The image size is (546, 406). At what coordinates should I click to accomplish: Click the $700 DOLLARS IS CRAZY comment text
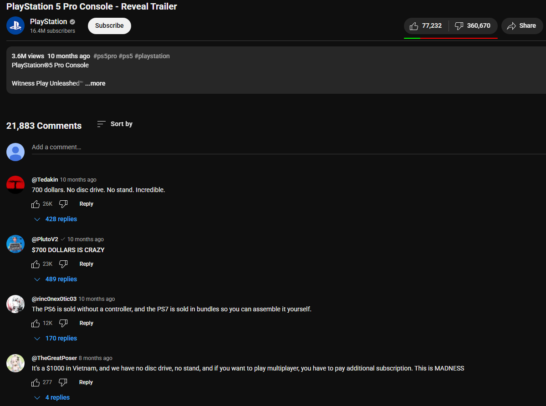(x=68, y=250)
